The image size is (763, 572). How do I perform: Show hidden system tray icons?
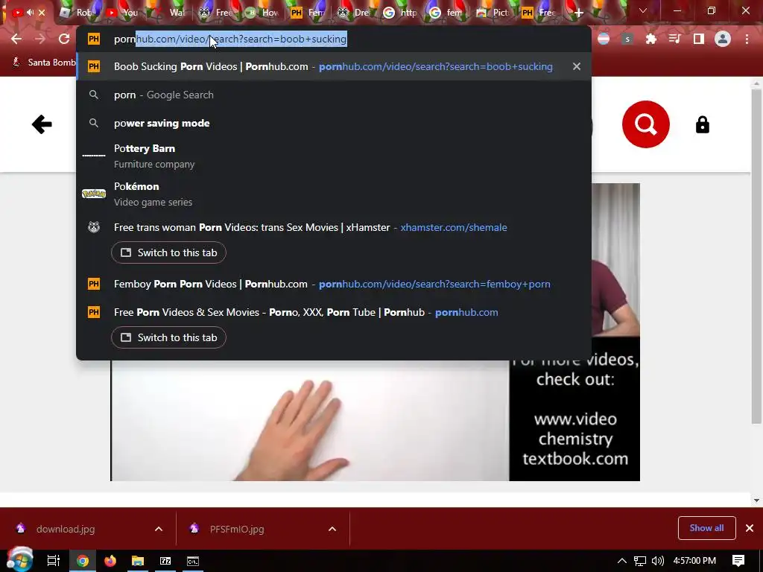[622, 561]
